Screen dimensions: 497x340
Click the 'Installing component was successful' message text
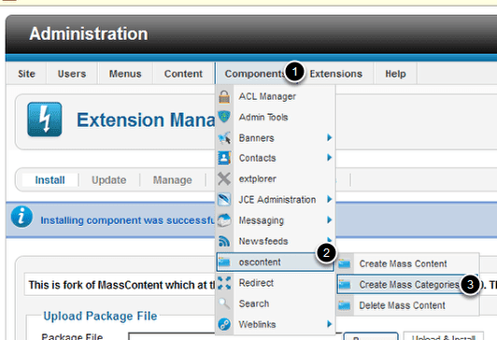(128, 220)
